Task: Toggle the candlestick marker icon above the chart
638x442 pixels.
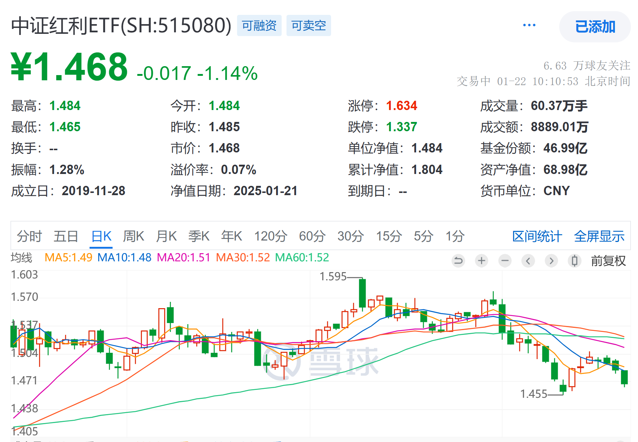Action: [x=574, y=261]
